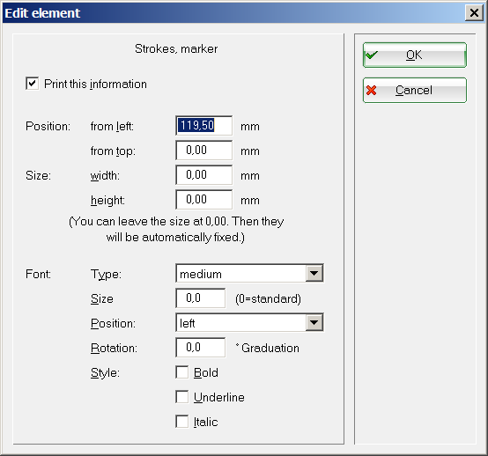Confirm with the OK button
The image size is (488, 456).
(415, 55)
